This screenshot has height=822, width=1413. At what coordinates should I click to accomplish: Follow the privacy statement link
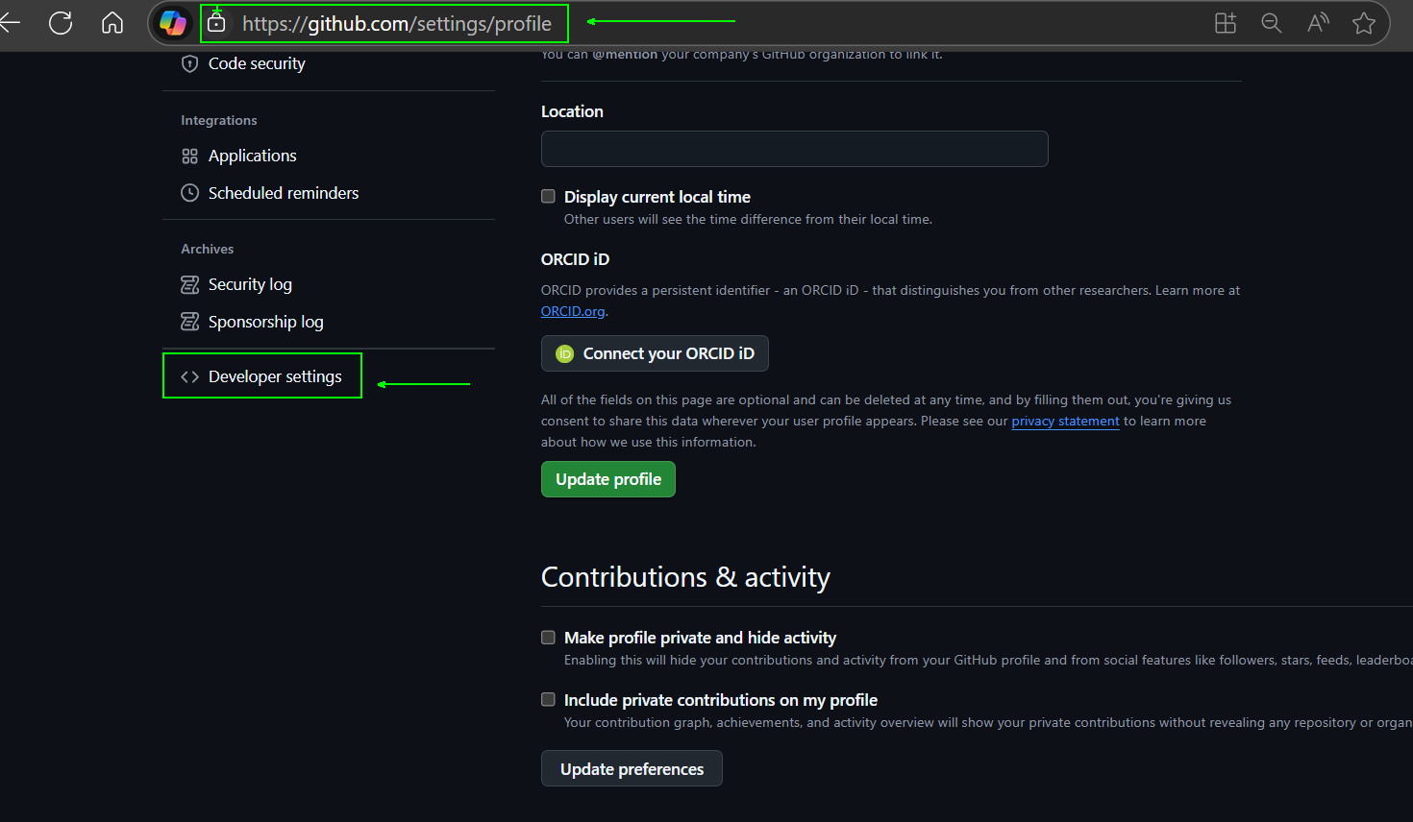click(1065, 422)
